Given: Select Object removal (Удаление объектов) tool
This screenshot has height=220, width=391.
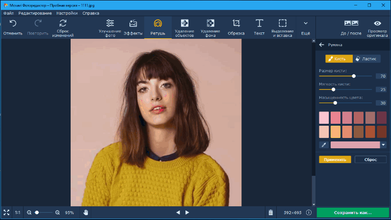Looking at the screenshot, I should (x=184, y=23).
